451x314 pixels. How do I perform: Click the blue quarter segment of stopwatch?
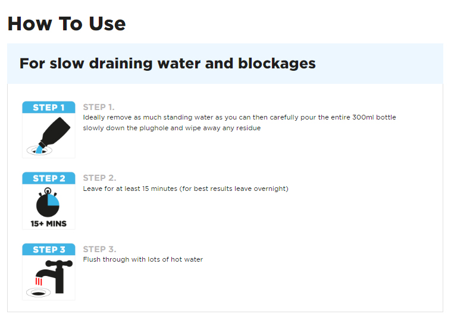click(x=53, y=200)
